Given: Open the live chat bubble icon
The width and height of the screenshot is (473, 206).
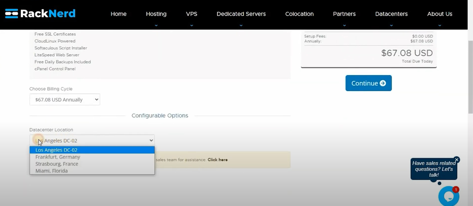Looking at the screenshot, I should (x=449, y=196).
